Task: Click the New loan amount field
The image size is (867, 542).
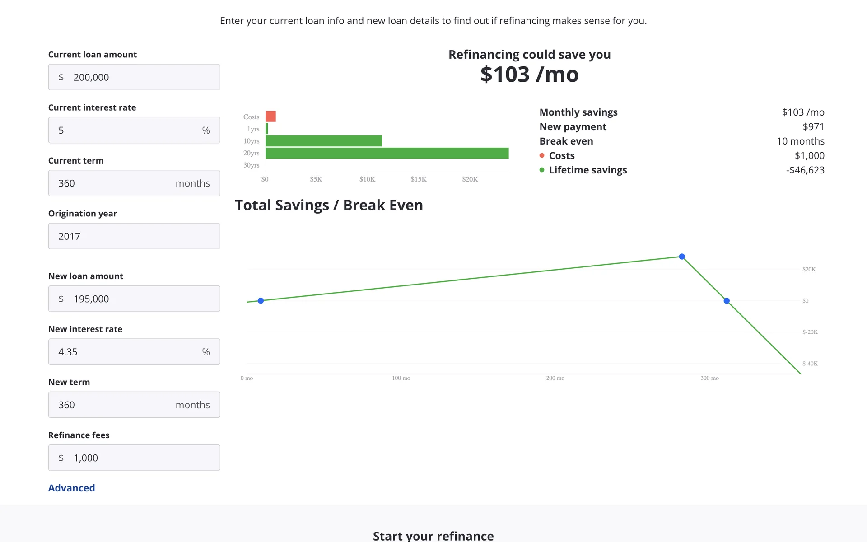Action: [x=134, y=299]
